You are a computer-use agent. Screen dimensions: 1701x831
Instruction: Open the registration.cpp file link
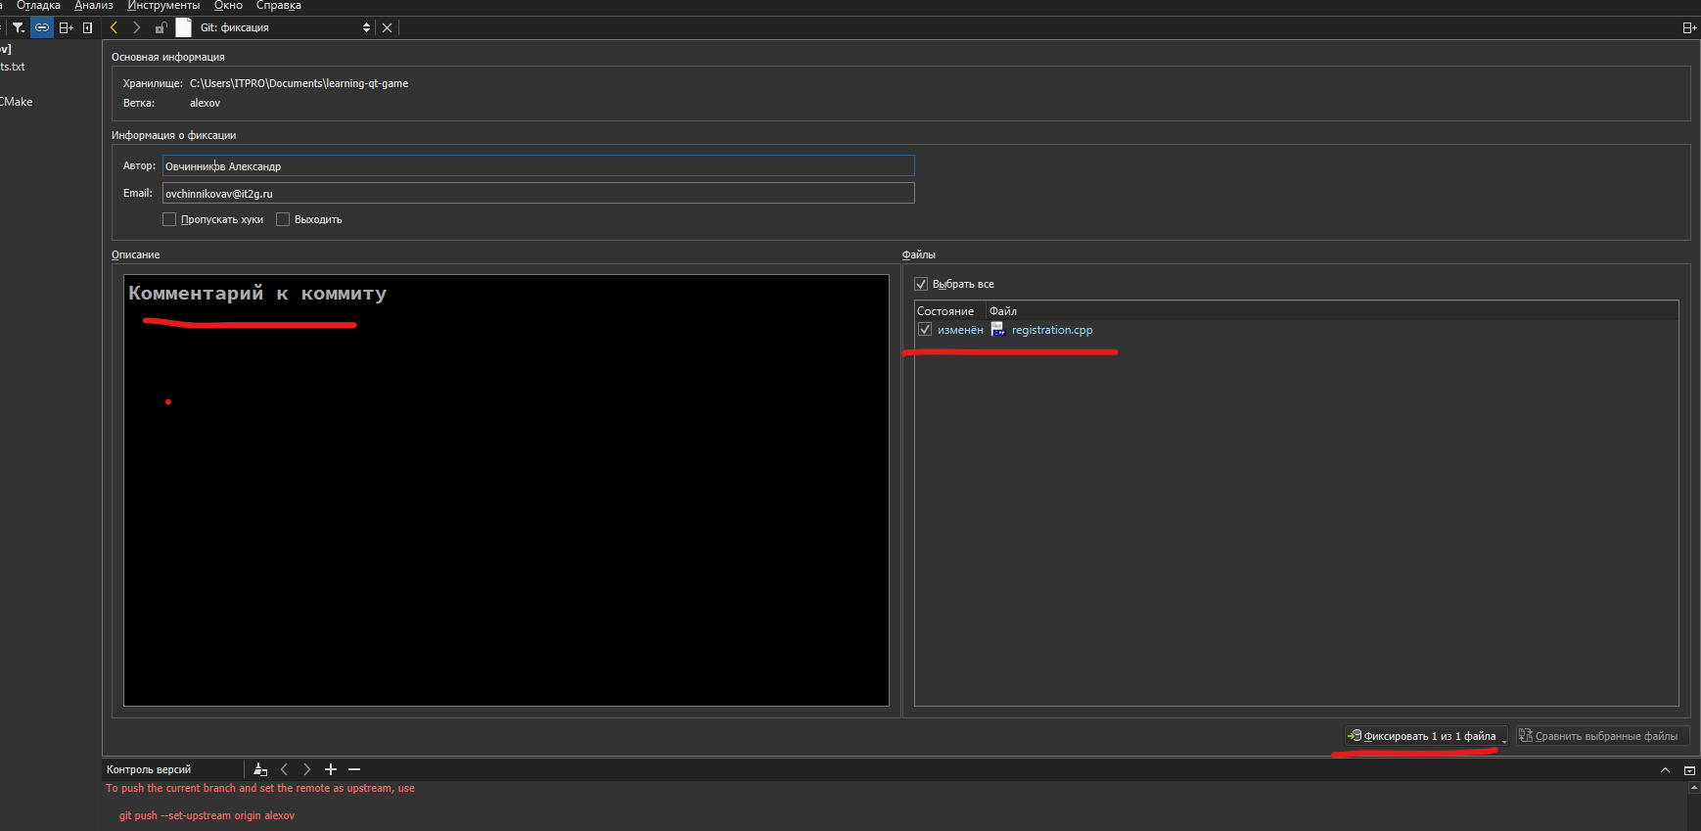pyautogui.click(x=1052, y=330)
